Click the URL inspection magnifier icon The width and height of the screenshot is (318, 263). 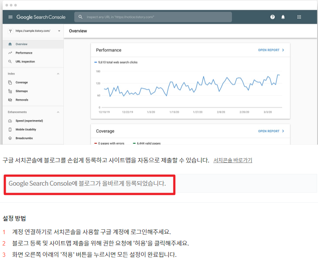10,62
